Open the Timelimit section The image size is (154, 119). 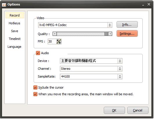point(15,39)
